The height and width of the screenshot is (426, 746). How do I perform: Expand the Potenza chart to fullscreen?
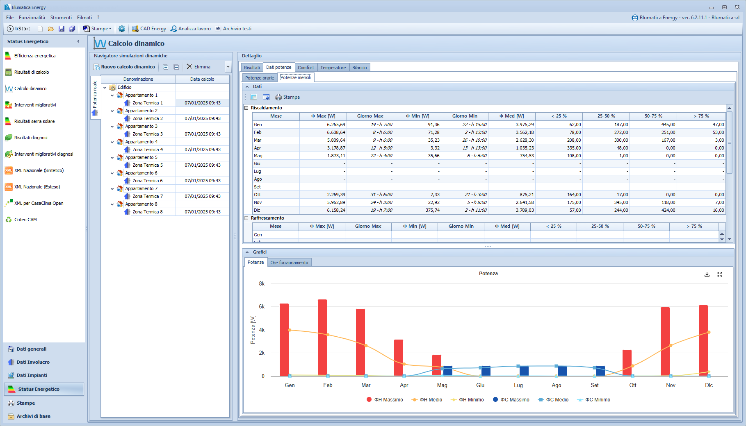(x=720, y=274)
